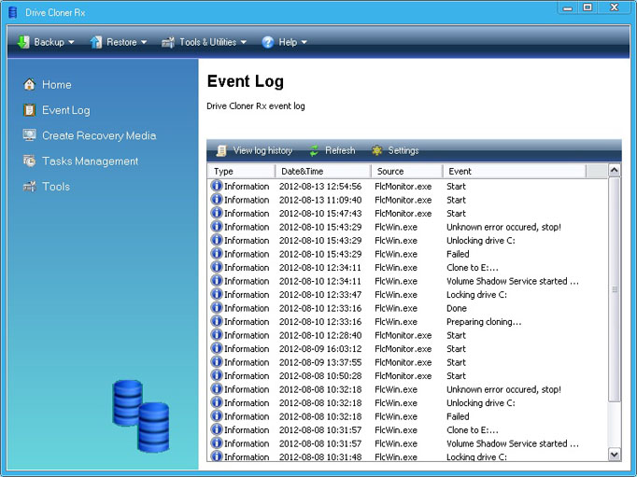Click 'Volume Shadow Service started' at 2012-08-08 10:31:57
637x477 pixels.
click(x=512, y=443)
